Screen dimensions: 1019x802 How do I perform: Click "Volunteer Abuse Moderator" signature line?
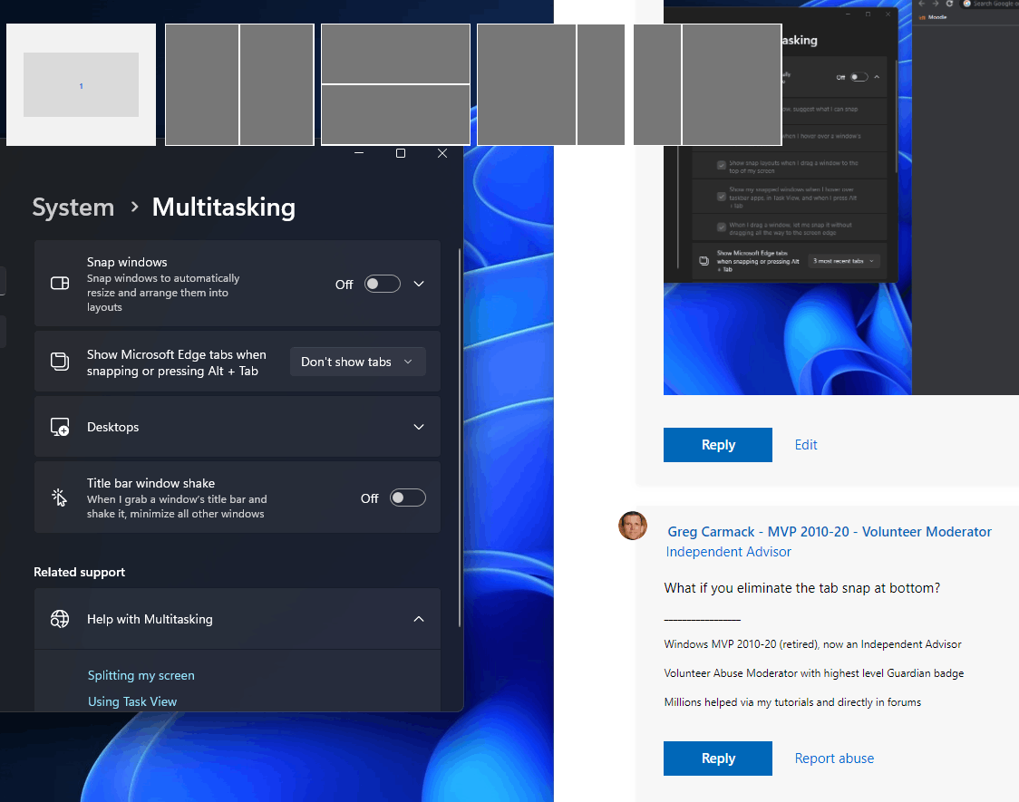coord(813,673)
